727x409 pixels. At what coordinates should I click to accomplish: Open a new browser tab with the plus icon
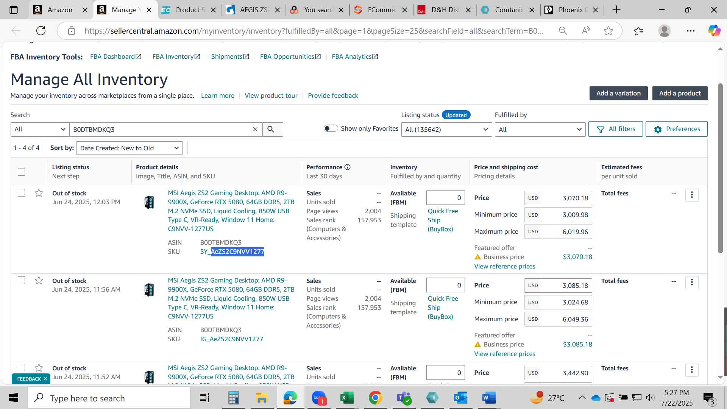click(616, 10)
